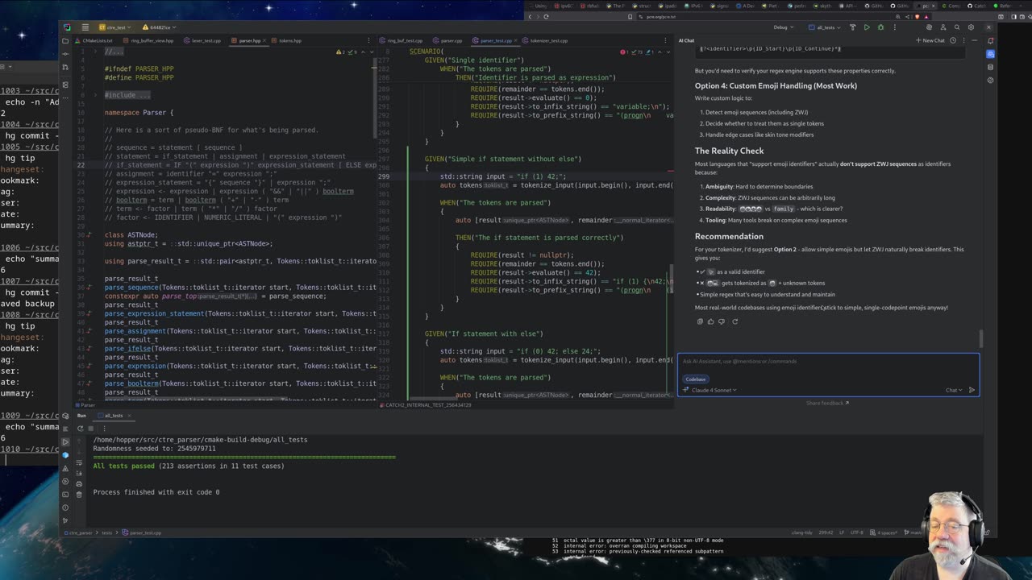Switch to the ring_buffer_view.hpp tab
This screenshot has width=1032, height=580.
point(148,40)
